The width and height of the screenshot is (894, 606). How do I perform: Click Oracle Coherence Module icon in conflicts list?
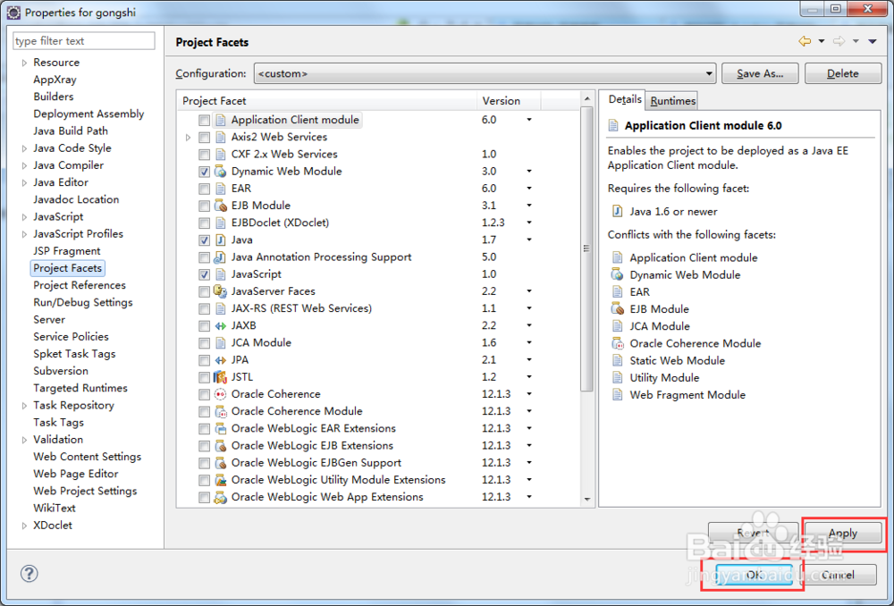click(x=617, y=343)
